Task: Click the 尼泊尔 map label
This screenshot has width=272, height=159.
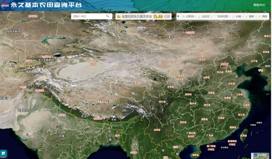Action: (x=85, y=116)
